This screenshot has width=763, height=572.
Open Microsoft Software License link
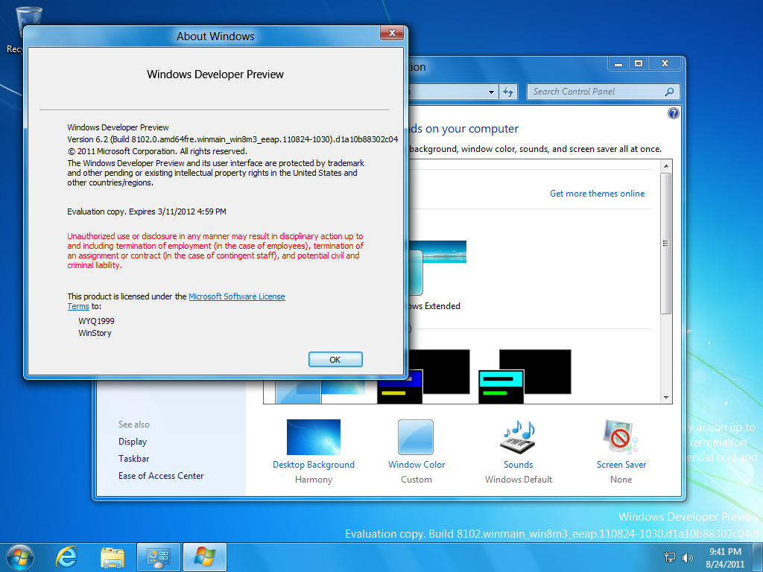point(236,296)
